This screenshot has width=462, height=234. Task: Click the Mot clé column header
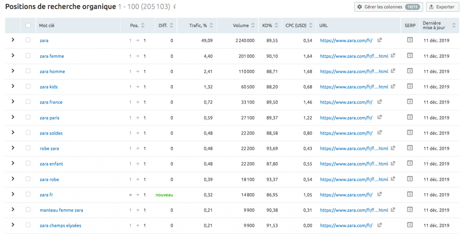tap(46, 26)
